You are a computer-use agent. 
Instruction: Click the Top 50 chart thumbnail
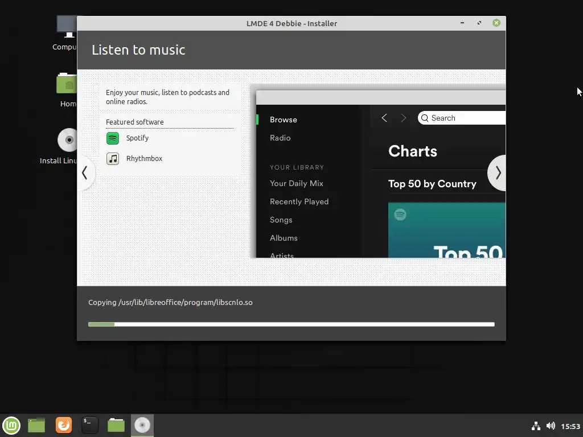click(x=446, y=230)
